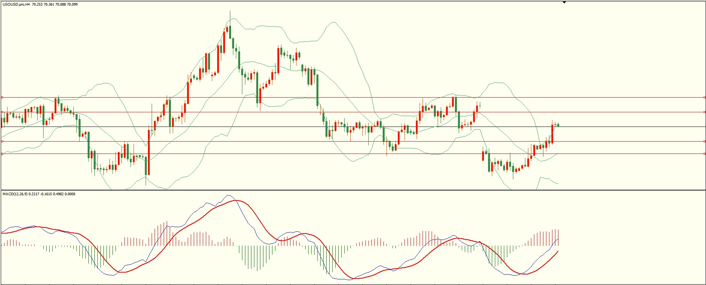706x285 pixels.
Task: Select the red MACD signal line at its peak
Action: tap(236, 201)
